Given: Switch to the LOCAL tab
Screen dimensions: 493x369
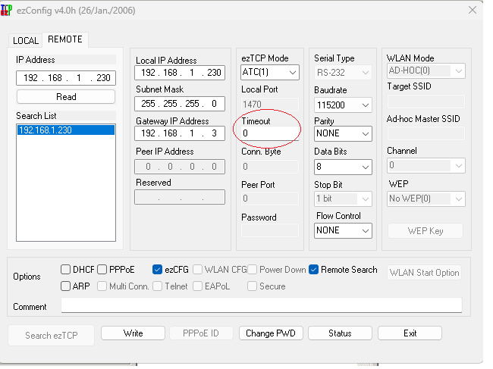Looking at the screenshot, I should 26,40.
